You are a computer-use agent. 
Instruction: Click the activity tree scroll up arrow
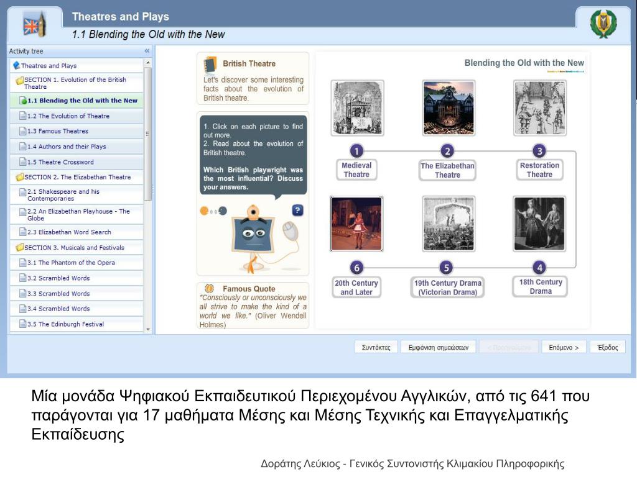148,63
